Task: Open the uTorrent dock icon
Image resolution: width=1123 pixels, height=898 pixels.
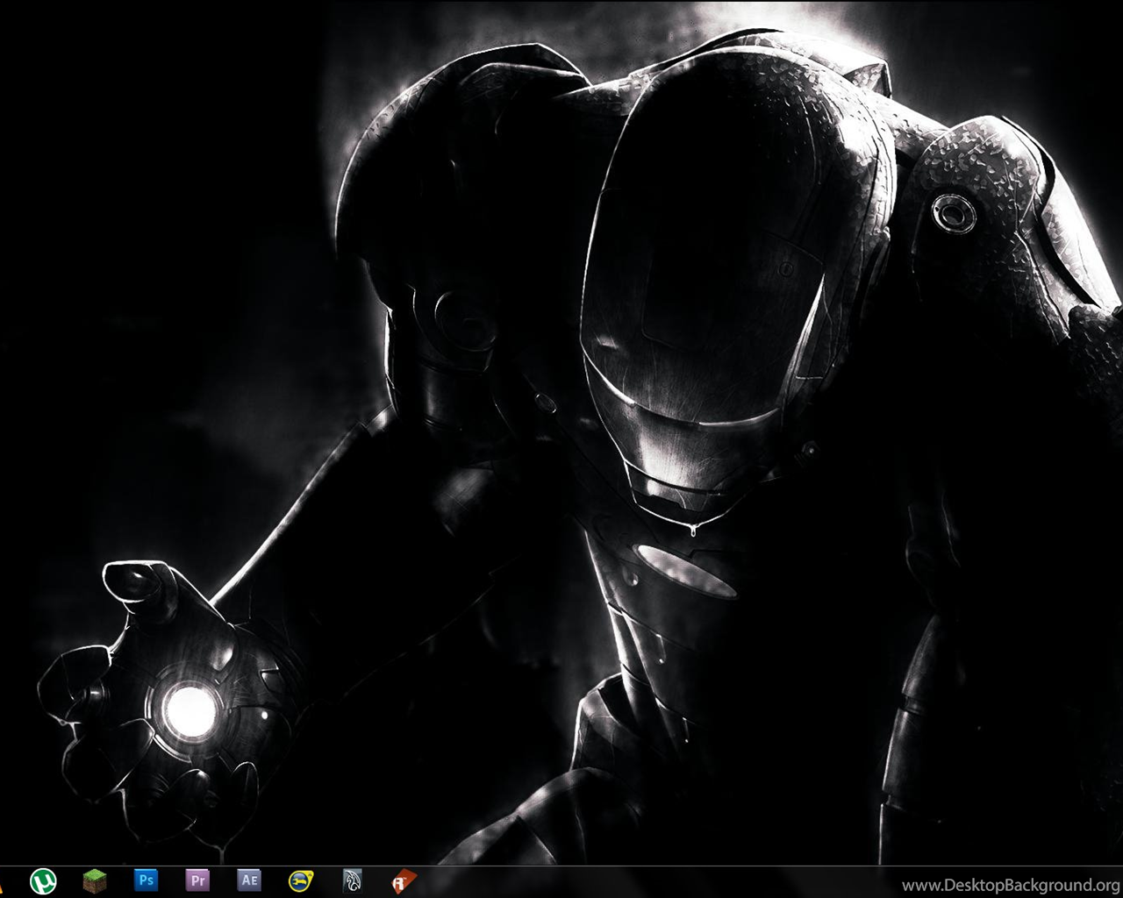Action: point(43,880)
